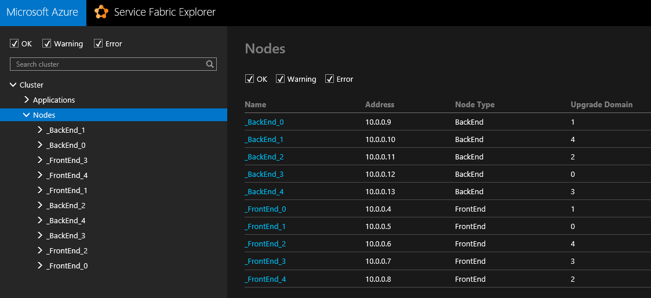
Task: Open the _BackEnd_0 node link in table
Action: point(264,122)
